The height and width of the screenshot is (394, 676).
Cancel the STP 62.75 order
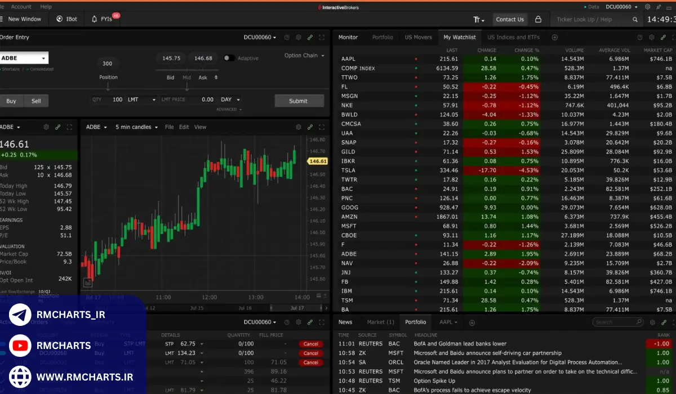(x=311, y=344)
